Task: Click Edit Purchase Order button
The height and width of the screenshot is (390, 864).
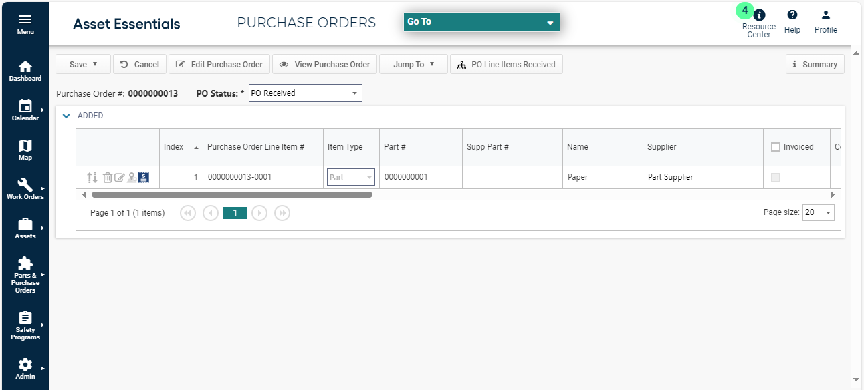Action: (x=219, y=65)
